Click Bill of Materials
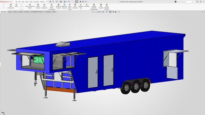 75,6
